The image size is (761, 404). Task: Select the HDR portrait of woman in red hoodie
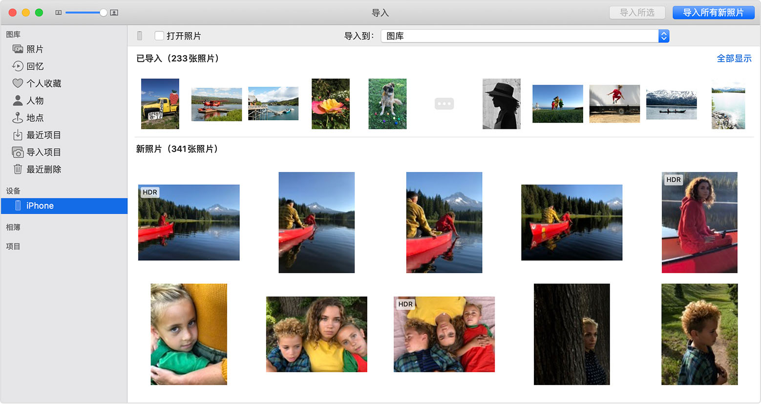[x=699, y=222]
